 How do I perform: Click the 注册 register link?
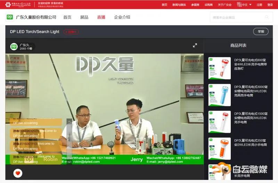tap(260, 5)
